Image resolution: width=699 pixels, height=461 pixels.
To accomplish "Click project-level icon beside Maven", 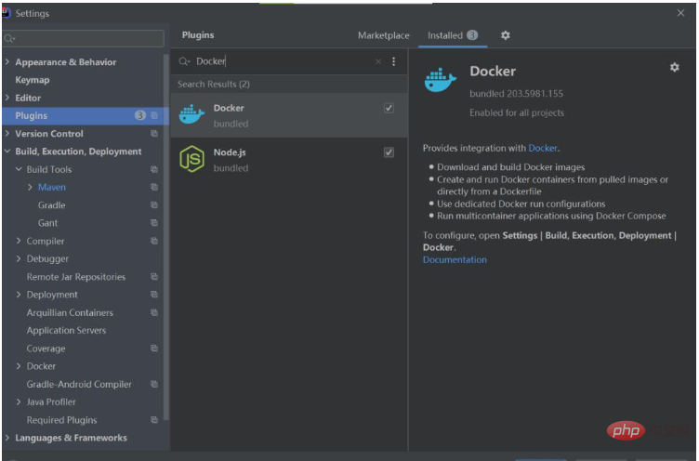I will (x=154, y=187).
